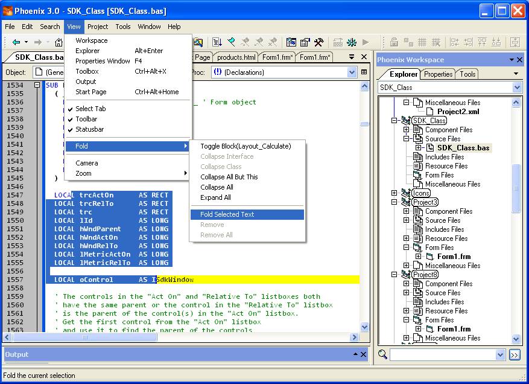The image size is (529, 384).
Task: Click the align-left edges layout icon
Action: [x=454, y=42]
